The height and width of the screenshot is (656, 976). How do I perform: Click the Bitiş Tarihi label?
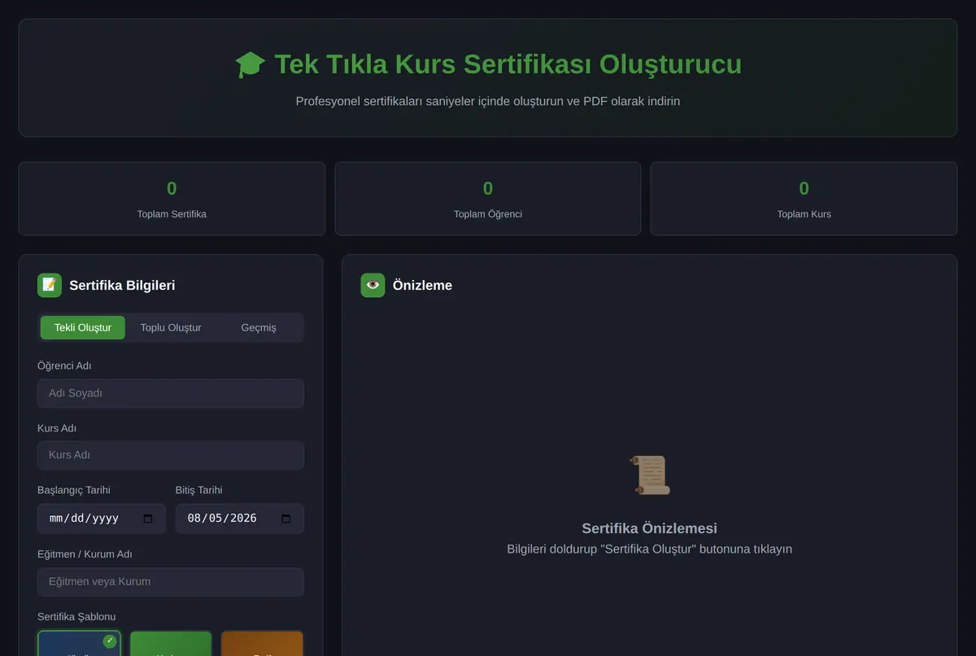[x=199, y=490]
